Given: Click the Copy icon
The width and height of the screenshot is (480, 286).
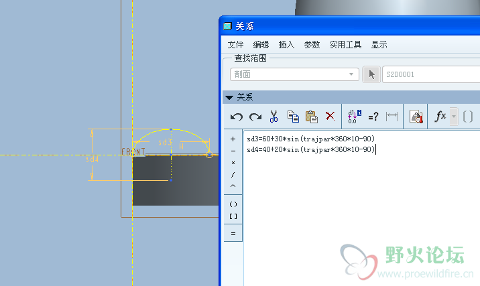Looking at the screenshot, I should pyautogui.click(x=293, y=117).
